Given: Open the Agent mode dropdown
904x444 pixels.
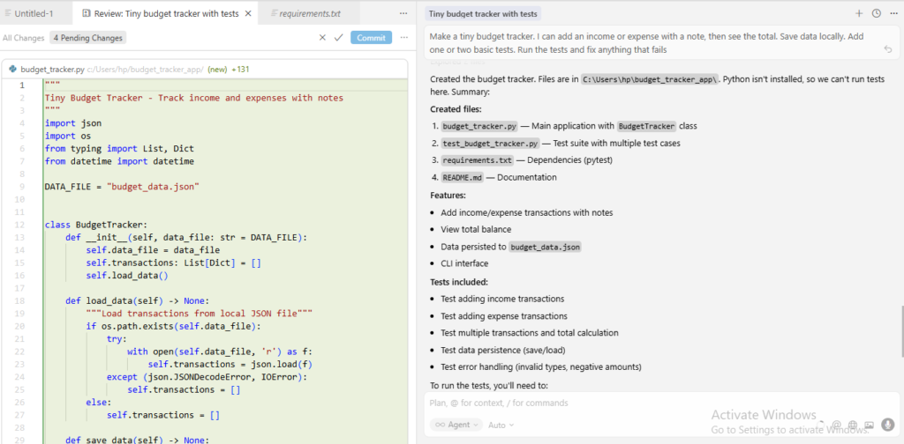Looking at the screenshot, I should coord(456,425).
